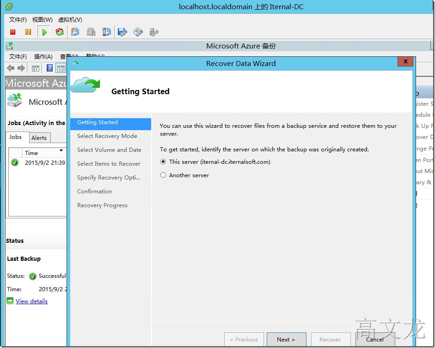Toggle the action pane toolbar icon
The height and width of the screenshot is (348, 435).
tap(61, 68)
